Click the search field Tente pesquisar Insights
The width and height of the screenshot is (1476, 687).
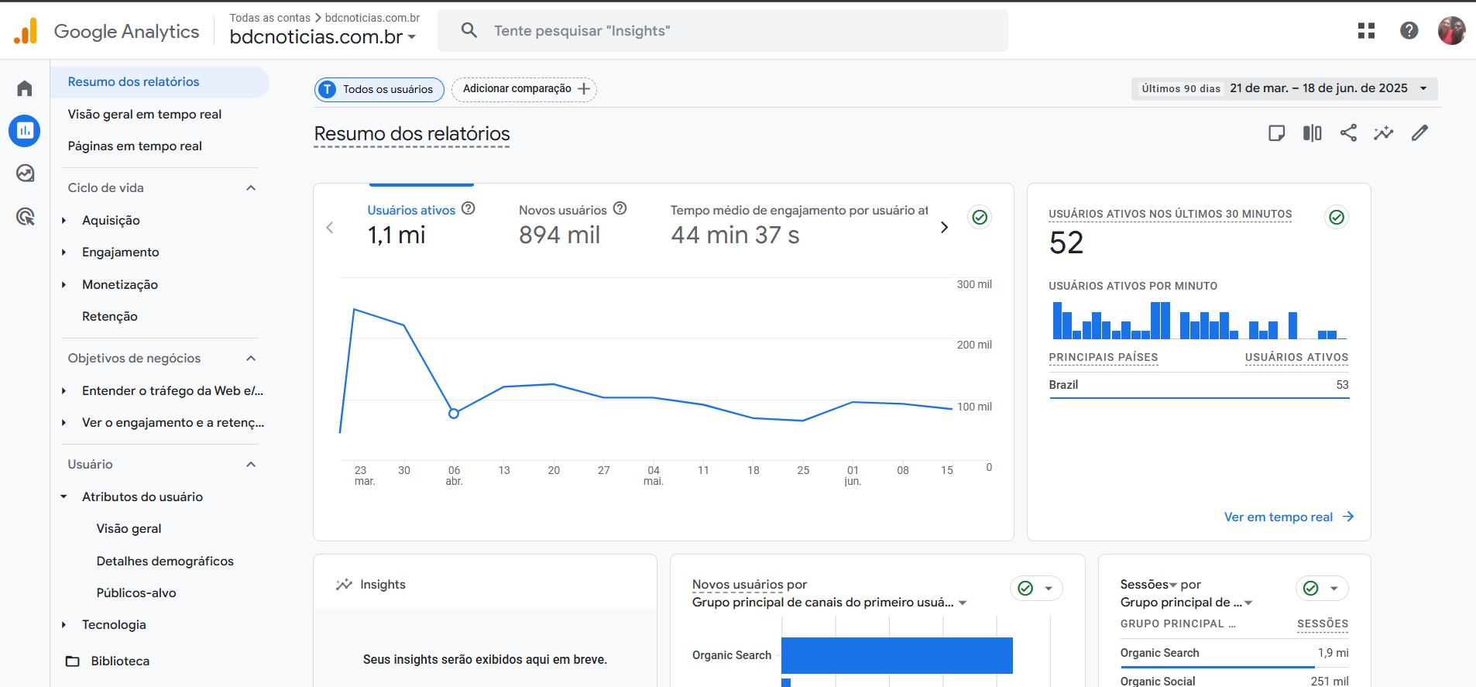point(722,31)
